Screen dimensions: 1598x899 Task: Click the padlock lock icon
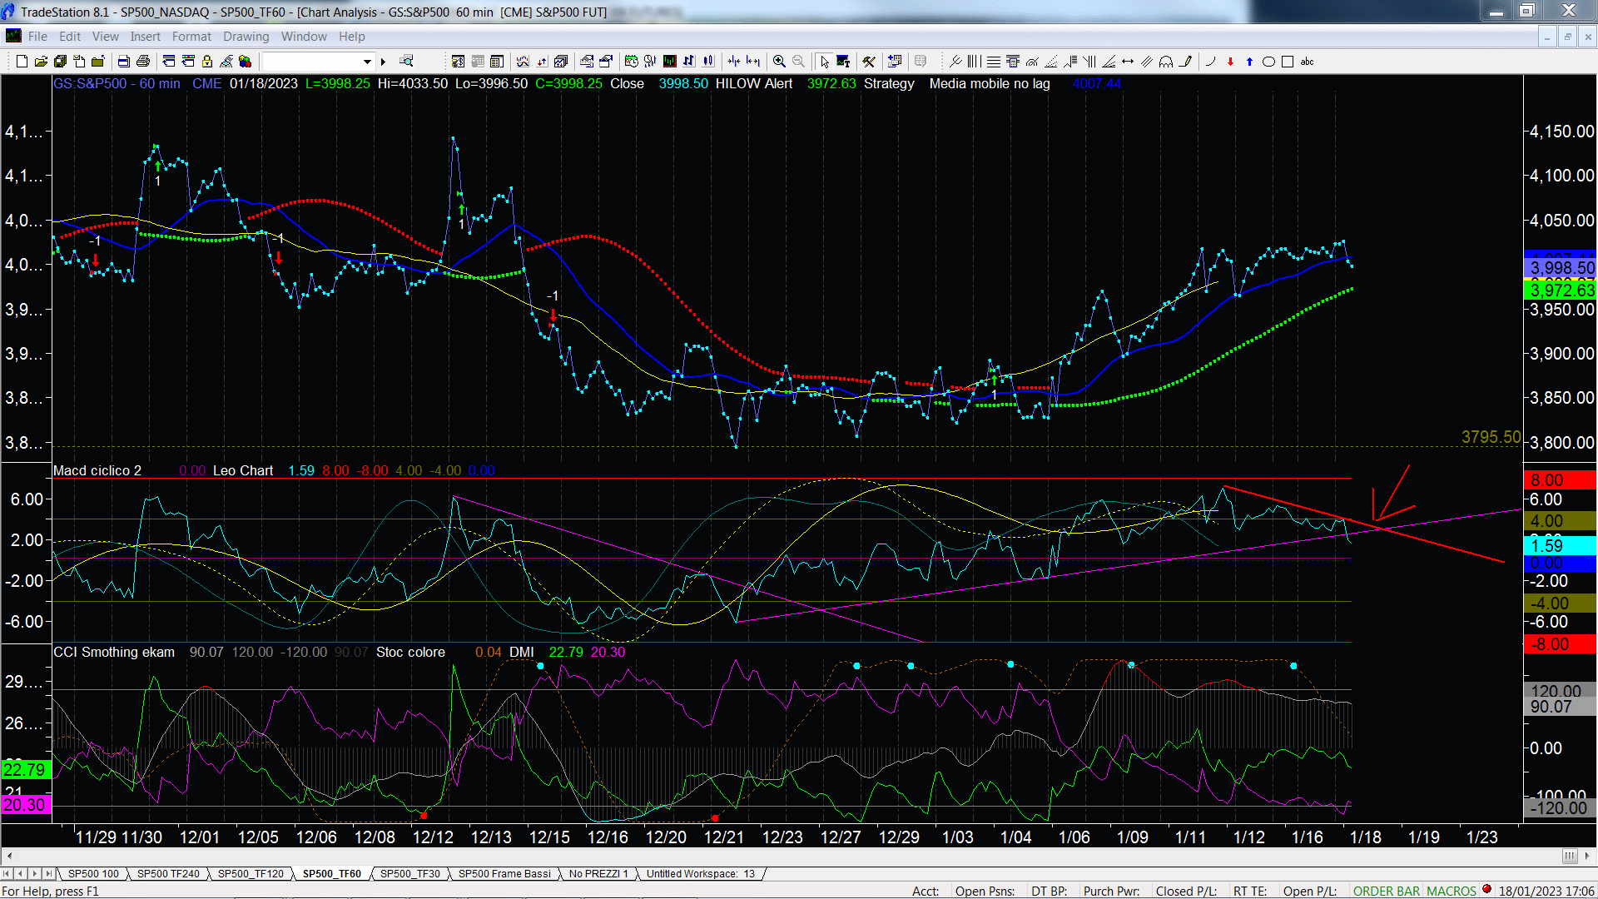(x=207, y=62)
